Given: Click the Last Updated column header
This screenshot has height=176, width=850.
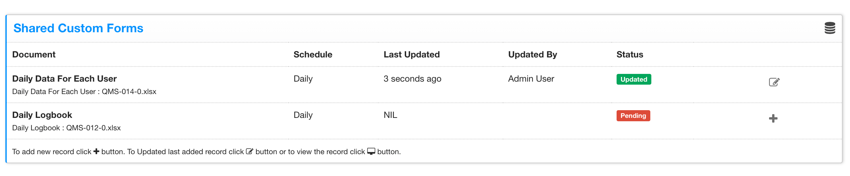Looking at the screenshot, I should (412, 54).
